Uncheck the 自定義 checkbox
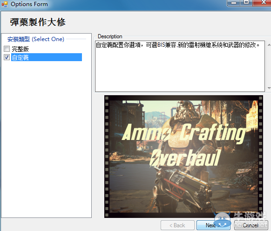This screenshot has height=231, width=271. pyautogui.click(x=7, y=57)
